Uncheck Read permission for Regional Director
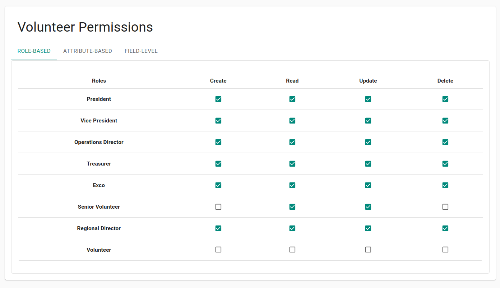500x288 pixels. 292,228
